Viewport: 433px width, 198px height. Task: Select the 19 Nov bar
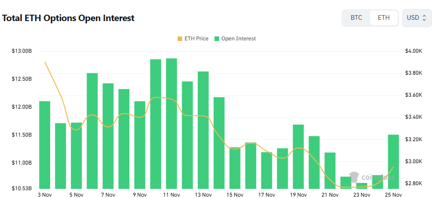click(298, 156)
